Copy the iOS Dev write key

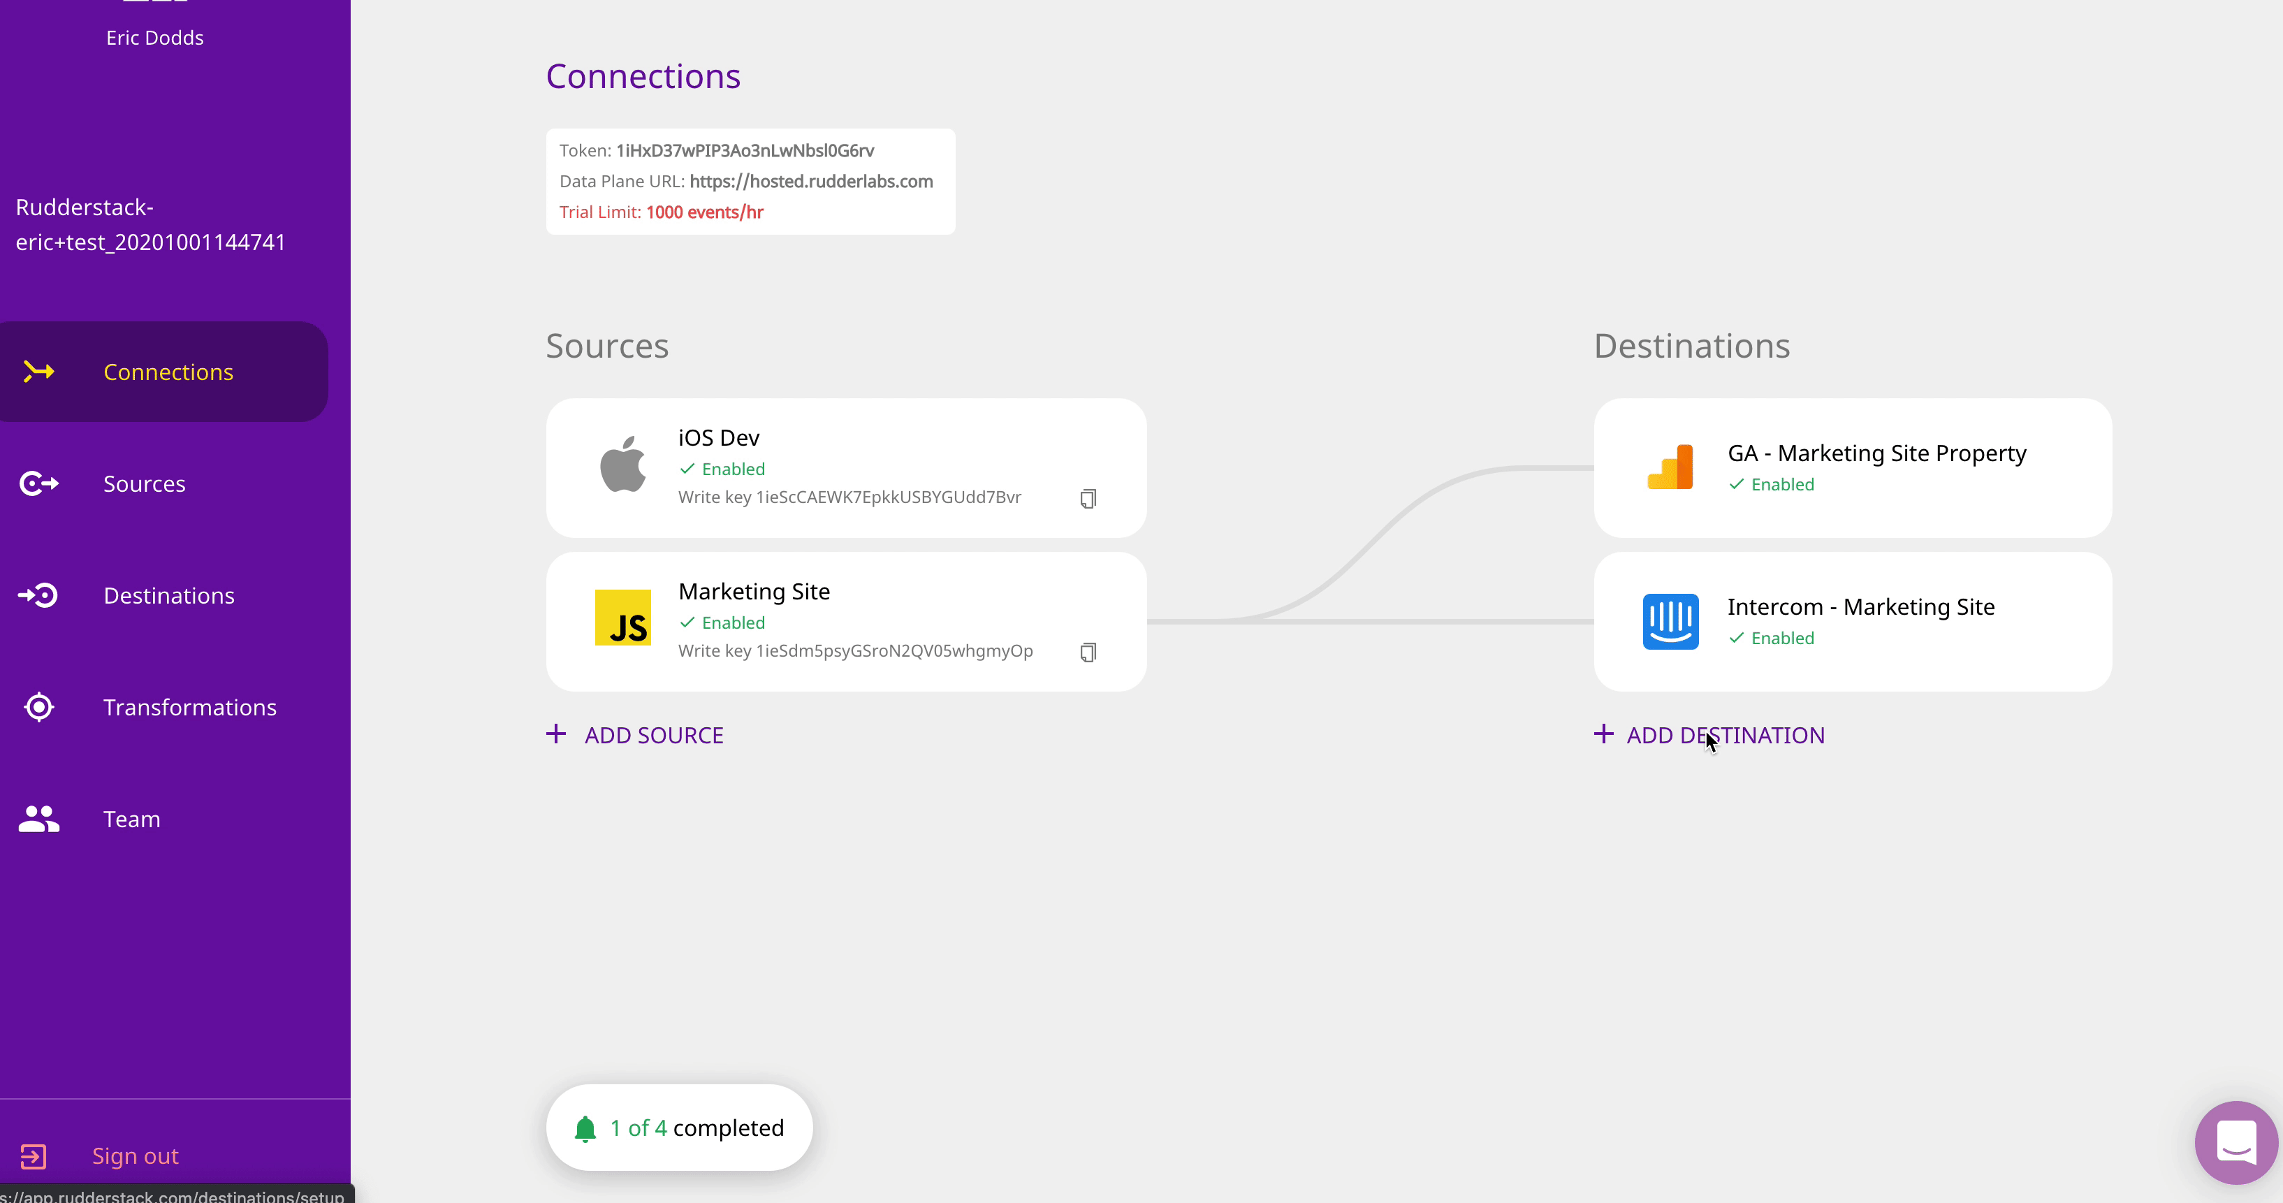pos(1088,498)
